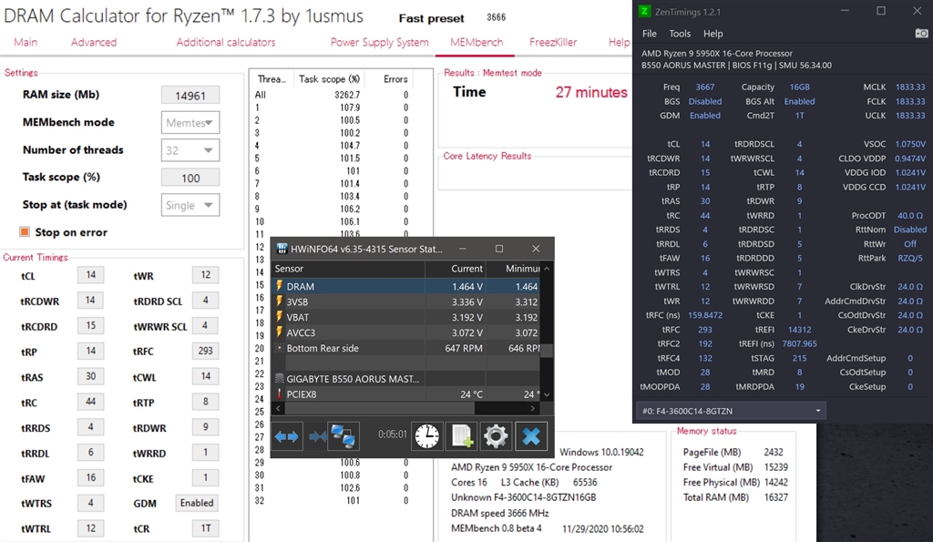The image size is (933, 542).
Task: Open the Additional calculators tab
Action: tap(226, 42)
